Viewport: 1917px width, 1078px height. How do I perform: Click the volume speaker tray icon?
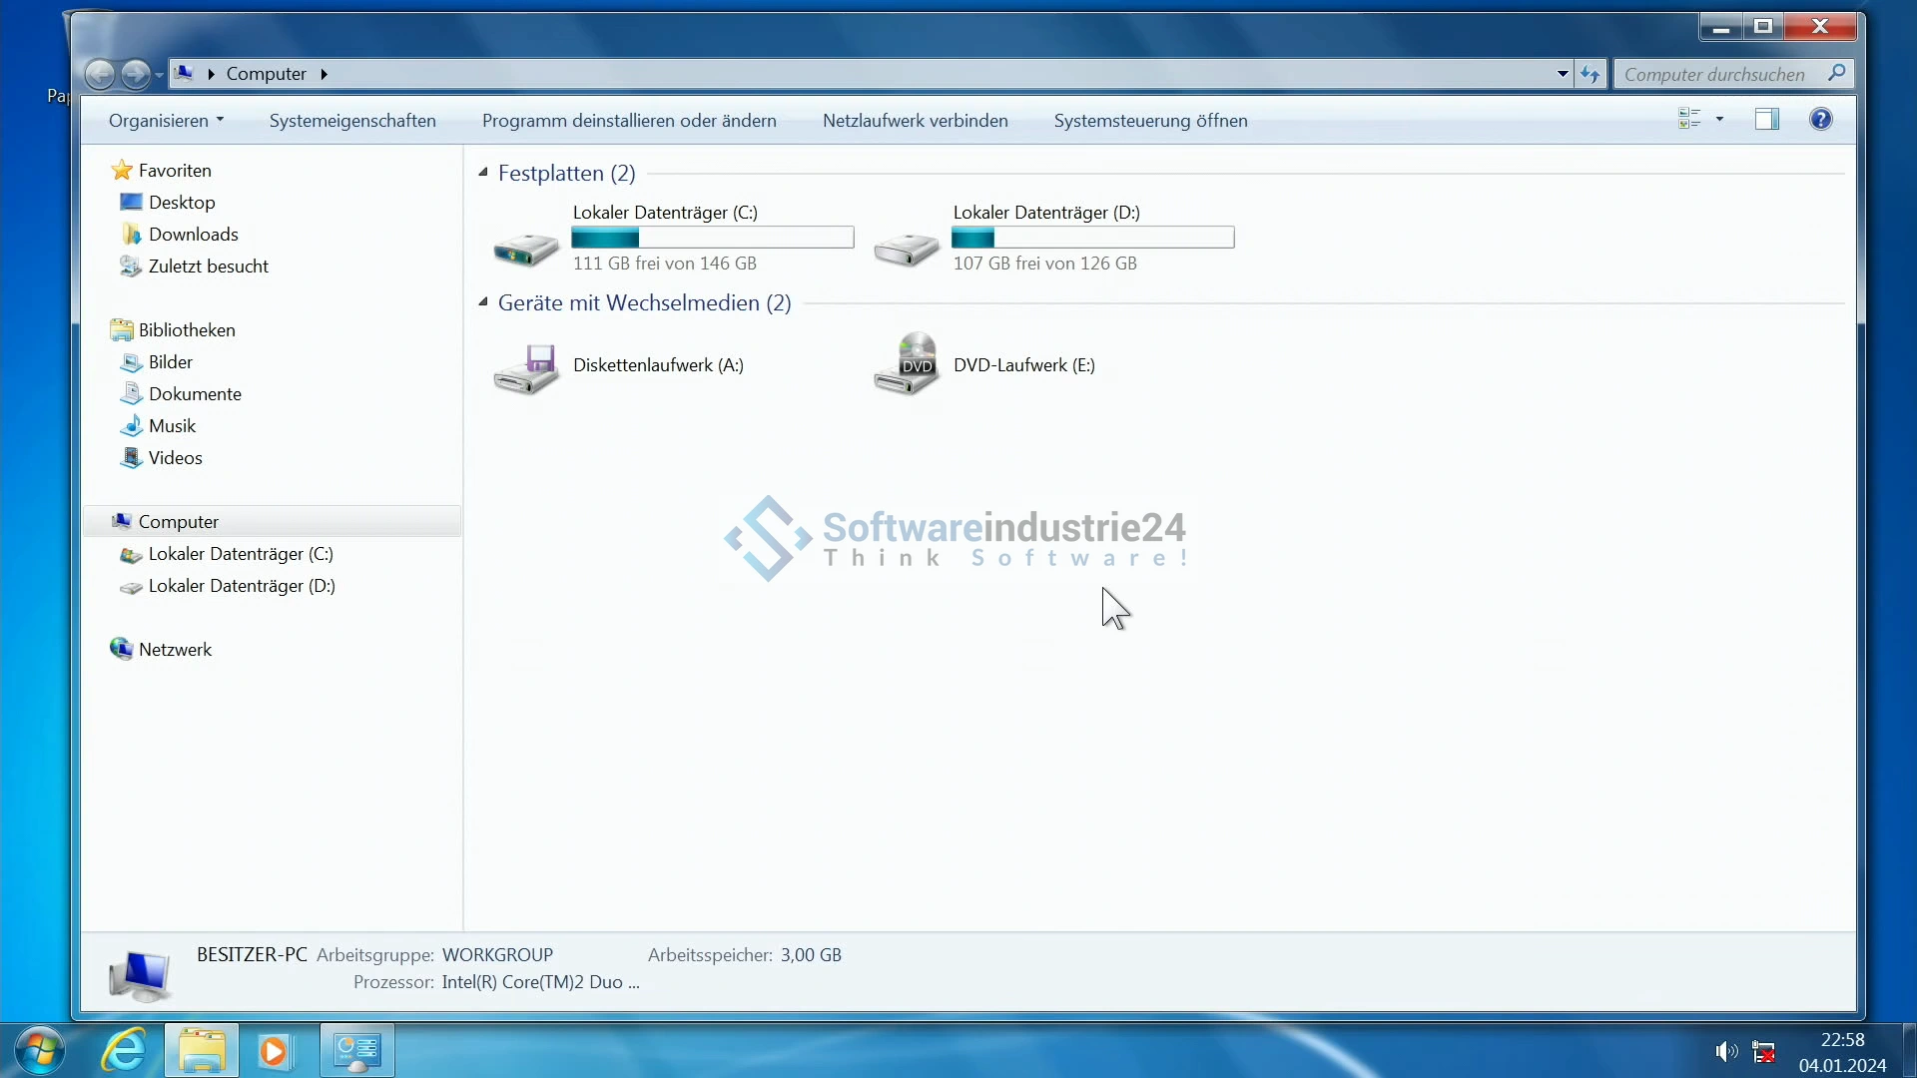click(1724, 1051)
